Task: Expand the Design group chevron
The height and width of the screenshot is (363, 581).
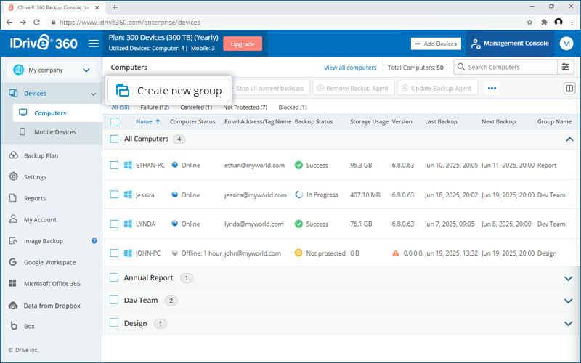Action: [569, 324]
